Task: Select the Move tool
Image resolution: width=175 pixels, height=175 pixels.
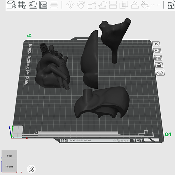Action: coord(70,5)
